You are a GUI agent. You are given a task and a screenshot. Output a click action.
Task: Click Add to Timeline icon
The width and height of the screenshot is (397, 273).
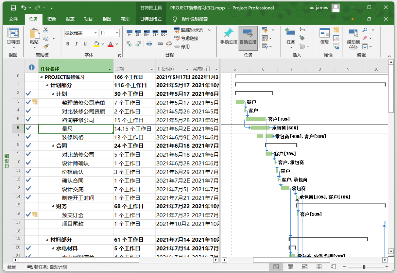coord(336,46)
